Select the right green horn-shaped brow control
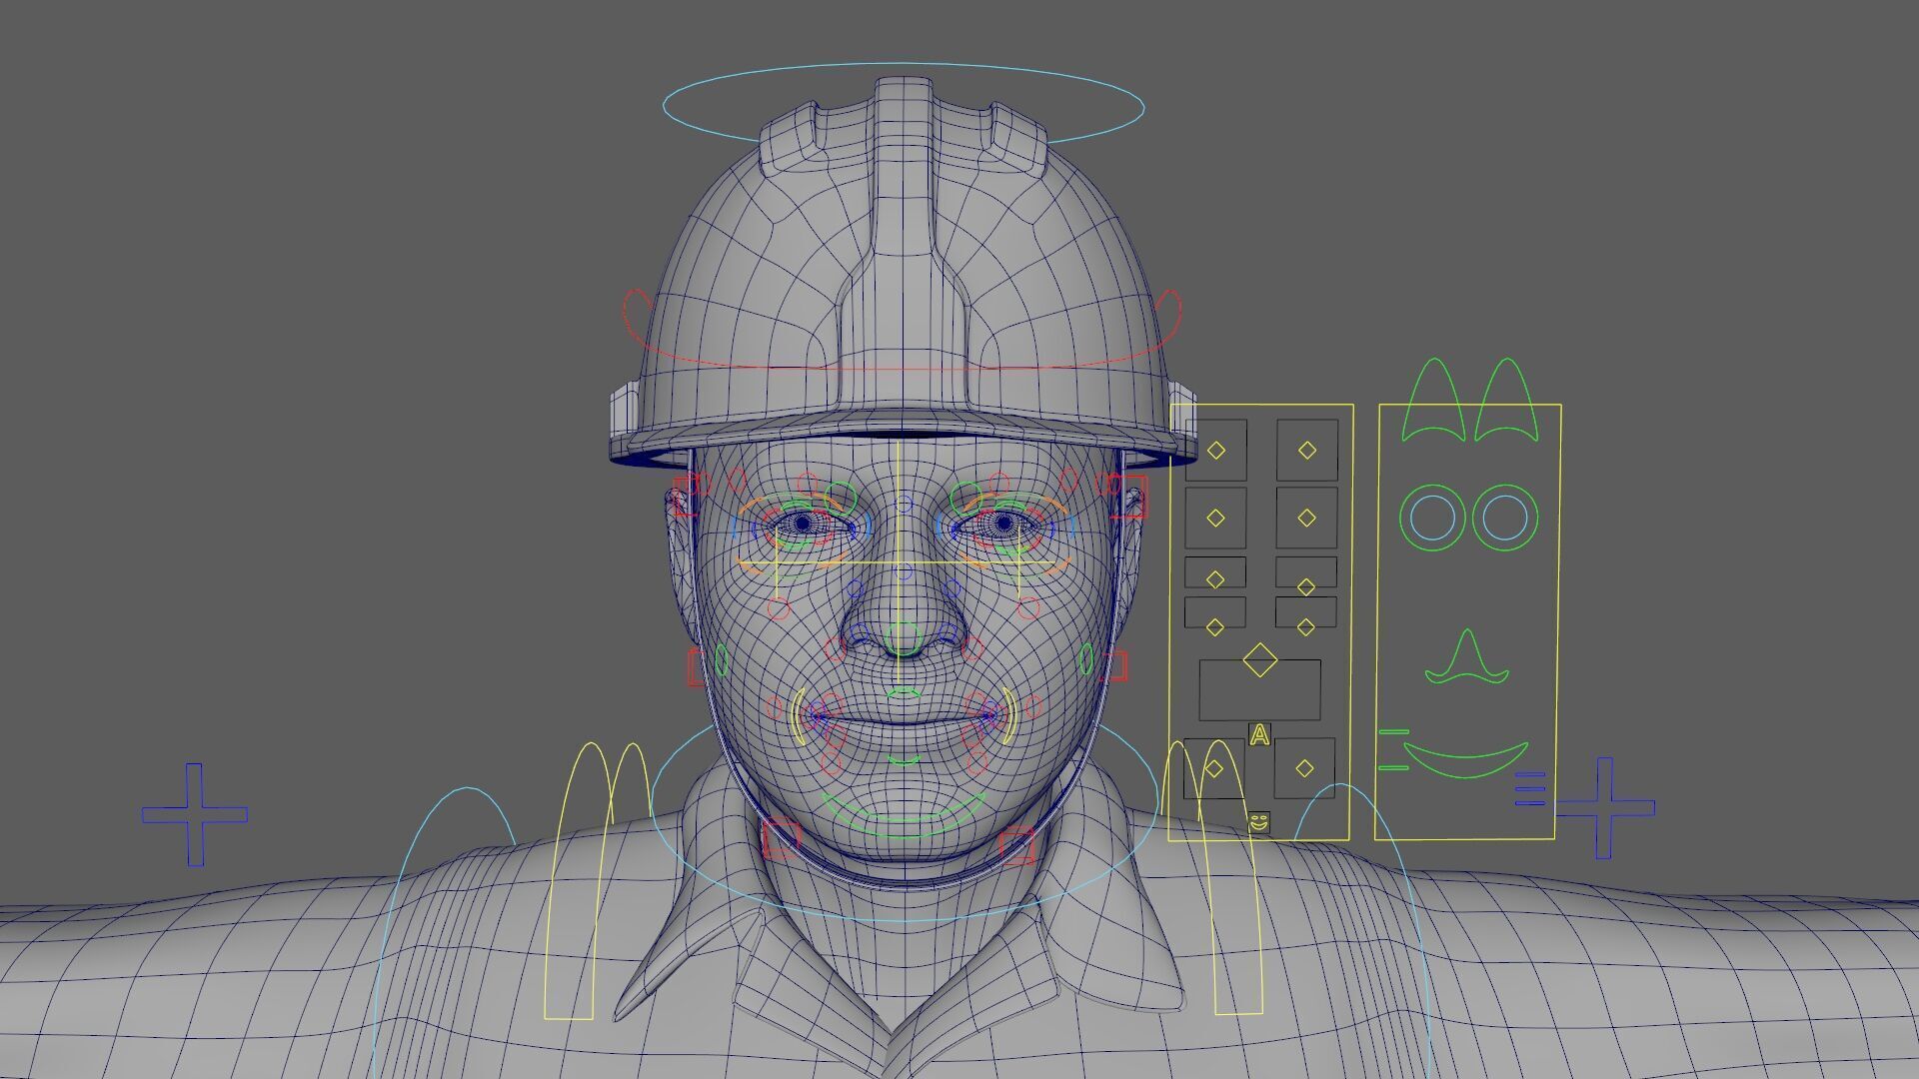 click(1506, 400)
